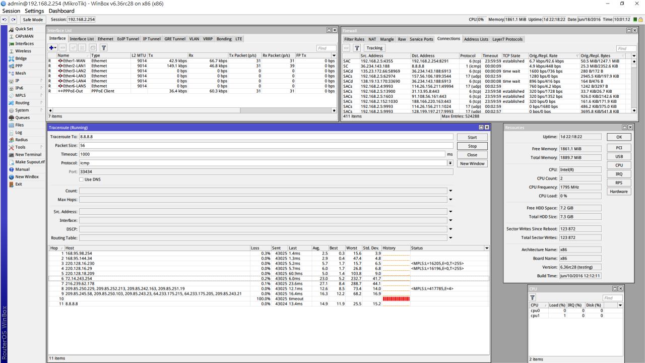Open Quick Set from the sidebar

click(x=24, y=29)
